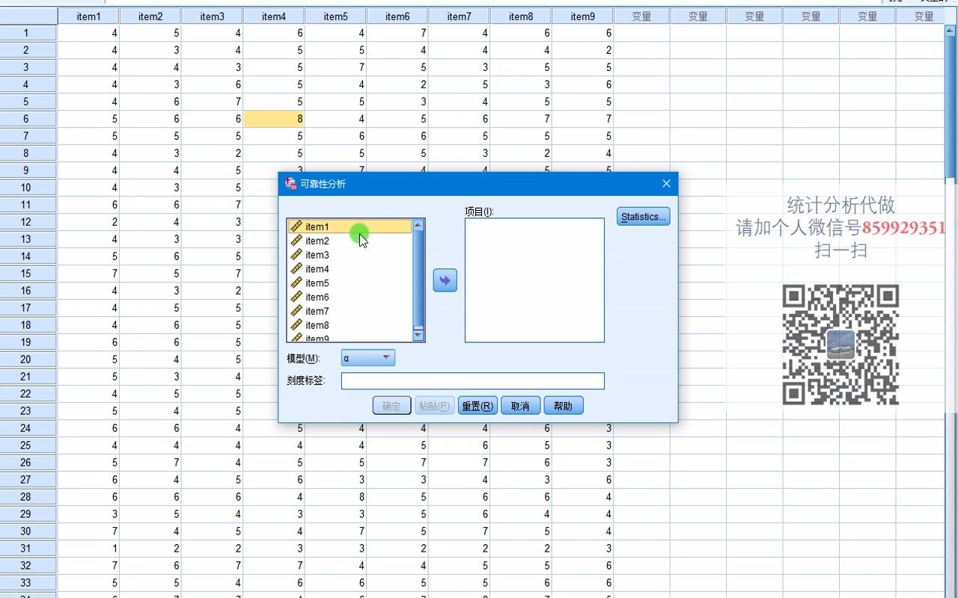958x598 pixels.
Task: Click the item7 cell in row 30
Action: click(459, 531)
